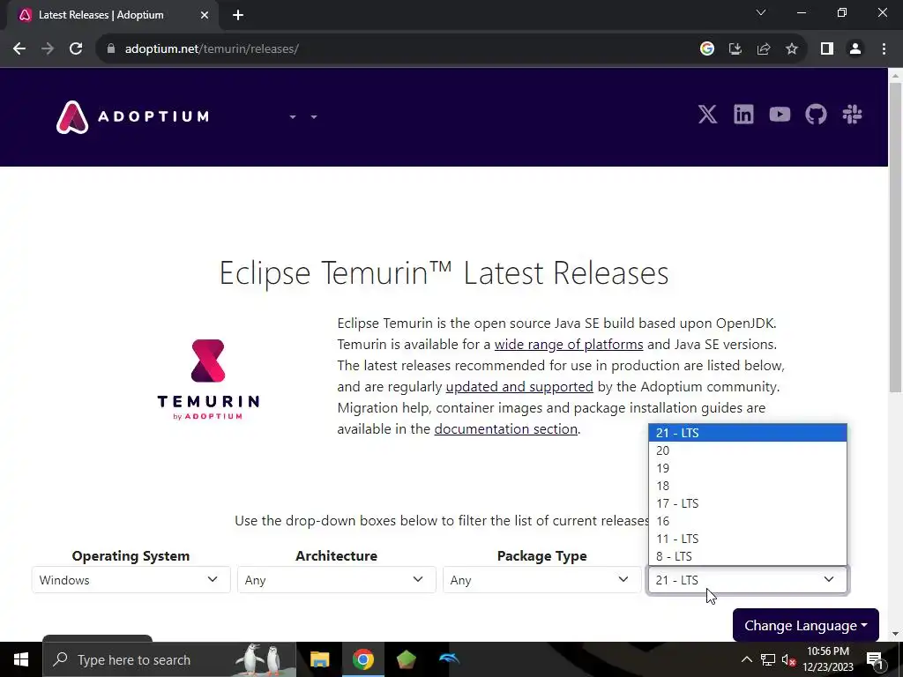This screenshot has width=903, height=677.
Task: Open the Operating System dropdown
Action: [131, 580]
